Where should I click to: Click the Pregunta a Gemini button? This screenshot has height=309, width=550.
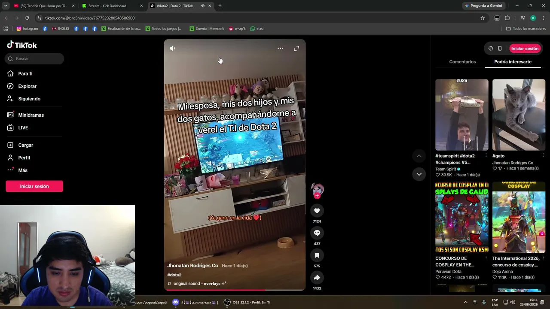(x=483, y=6)
